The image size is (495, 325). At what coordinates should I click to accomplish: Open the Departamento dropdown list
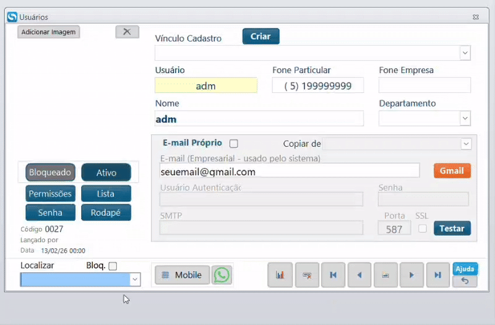(x=465, y=118)
